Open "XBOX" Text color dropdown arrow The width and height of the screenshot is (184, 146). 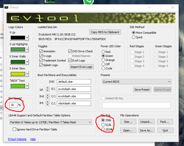[27, 86]
